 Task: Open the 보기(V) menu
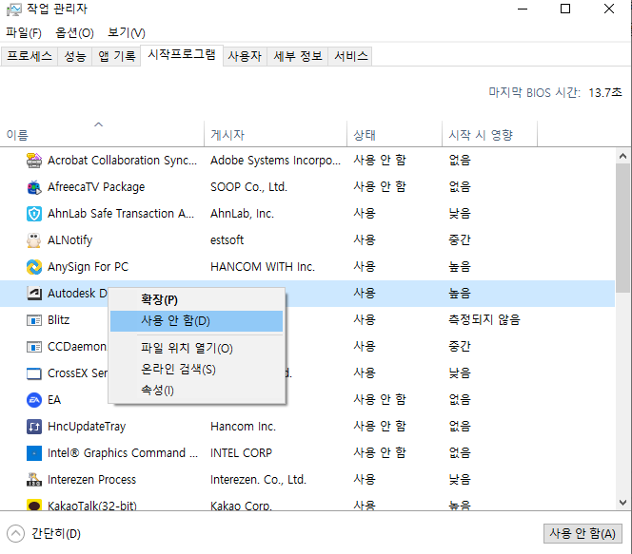[x=127, y=32]
